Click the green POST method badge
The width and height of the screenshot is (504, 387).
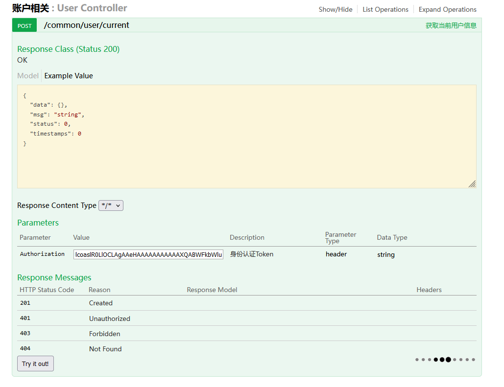pos(24,25)
